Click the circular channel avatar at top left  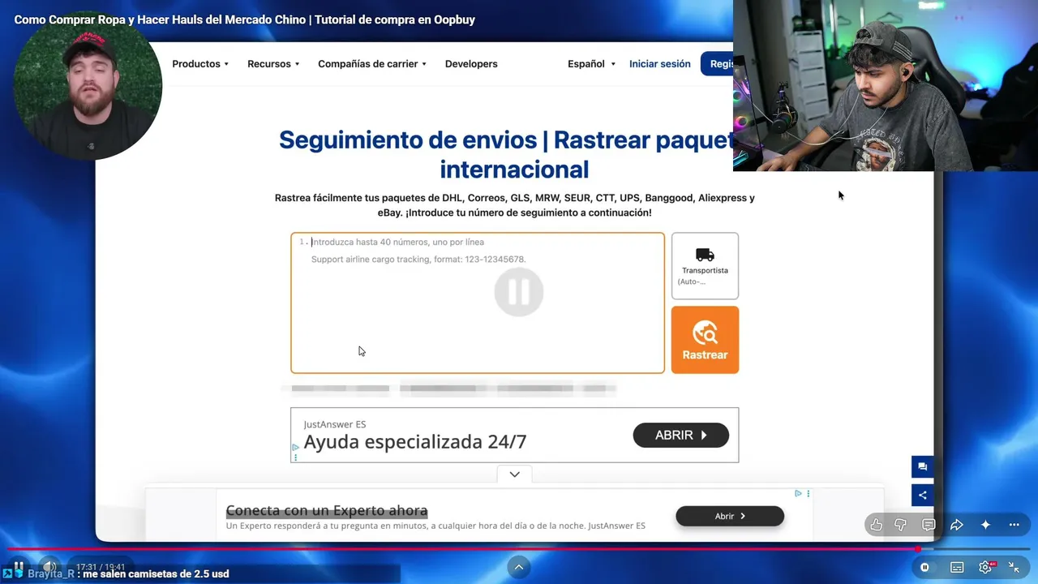click(88, 86)
